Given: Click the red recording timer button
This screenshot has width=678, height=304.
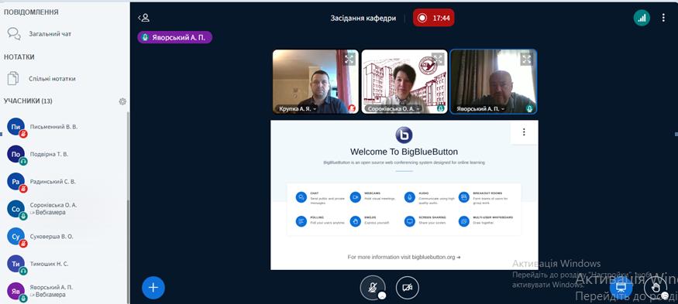Looking at the screenshot, I should [434, 18].
